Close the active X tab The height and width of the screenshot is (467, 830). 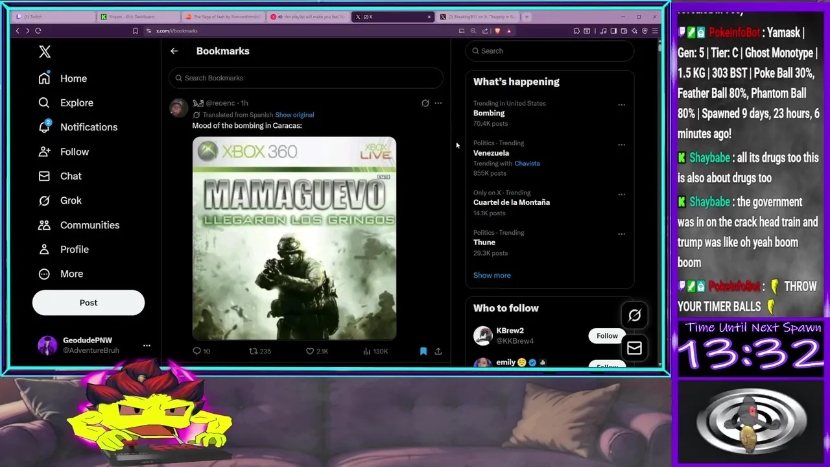(x=429, y=17)
